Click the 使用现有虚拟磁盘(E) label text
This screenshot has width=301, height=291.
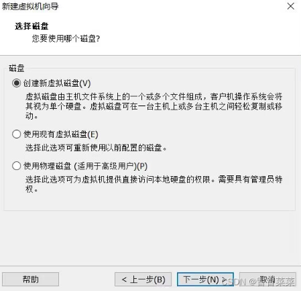click(61, 134)
